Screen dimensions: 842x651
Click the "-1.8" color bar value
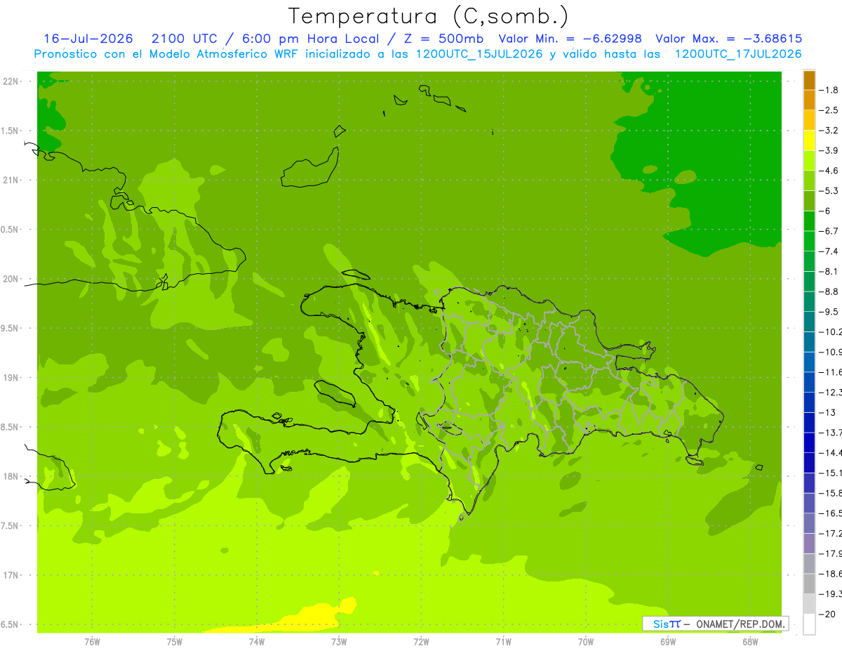830,90
